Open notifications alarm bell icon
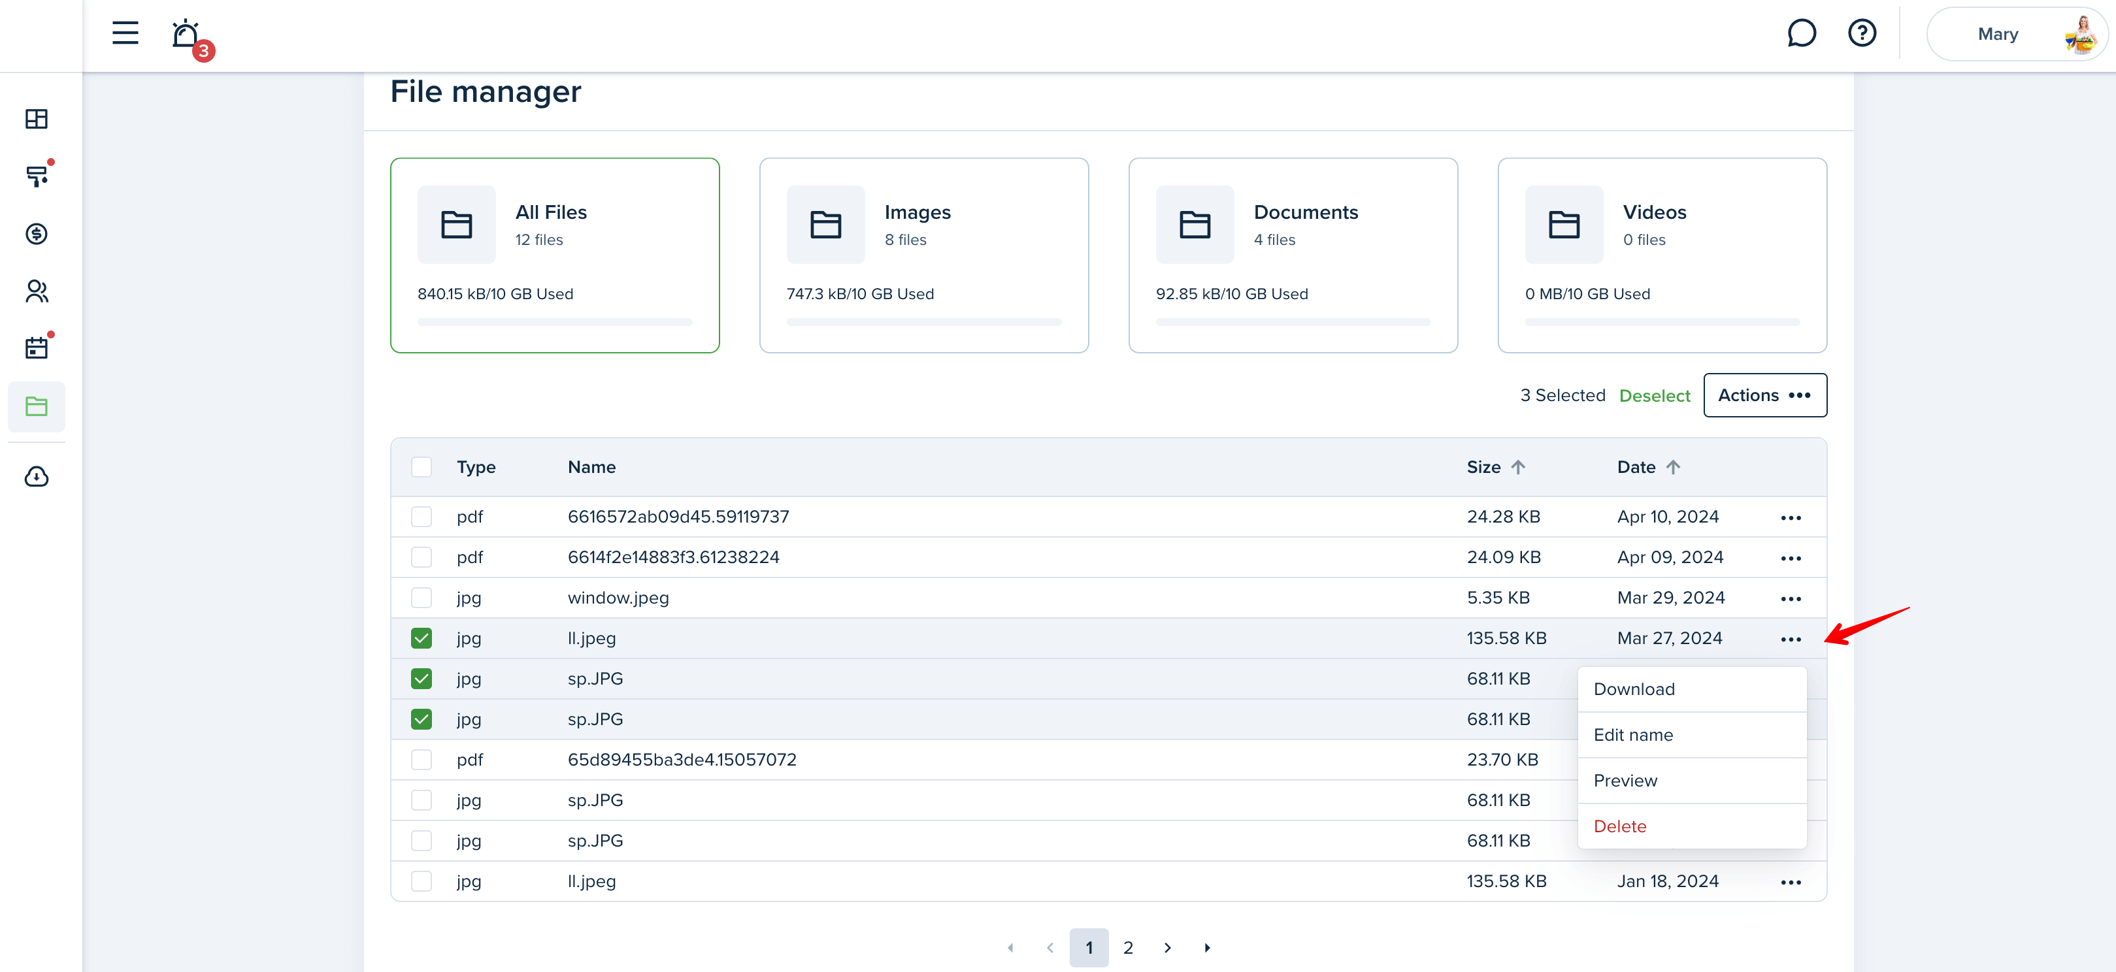2116x972 pixels. click(186, 35)
